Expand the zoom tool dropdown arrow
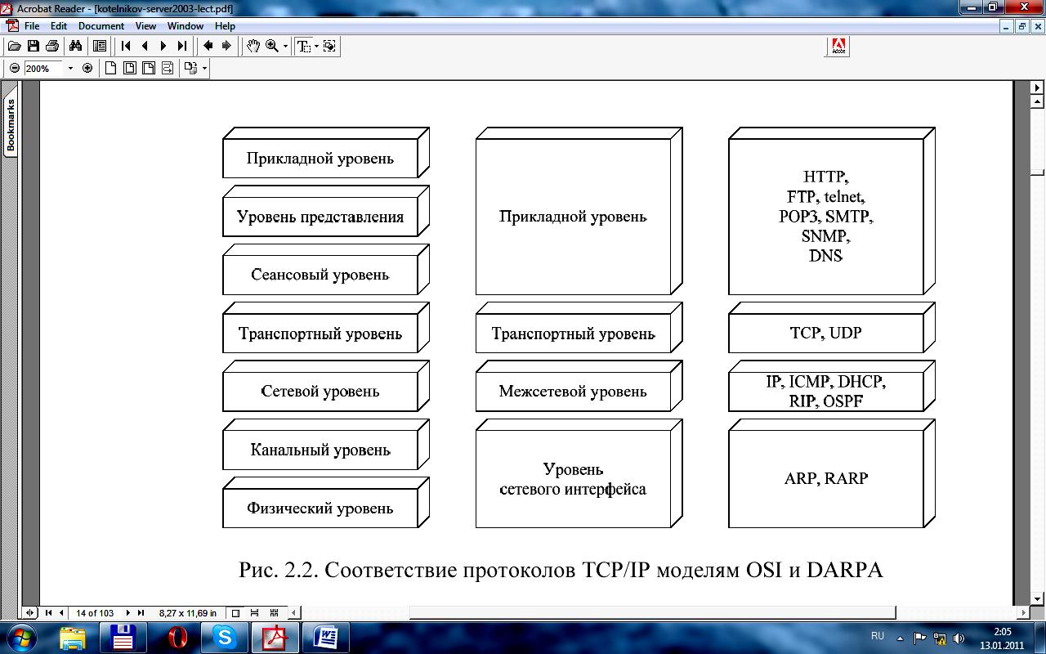This screenshot has width=1046, height=654. pos(285,47)
